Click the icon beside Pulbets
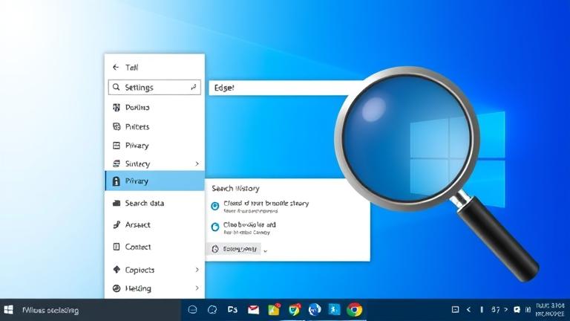Image resolution: width=570 pixels, height=321 pixels. point(117,126)
